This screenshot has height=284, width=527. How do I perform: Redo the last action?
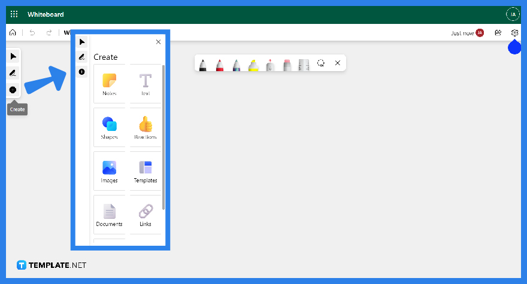(x=49, y=32)
